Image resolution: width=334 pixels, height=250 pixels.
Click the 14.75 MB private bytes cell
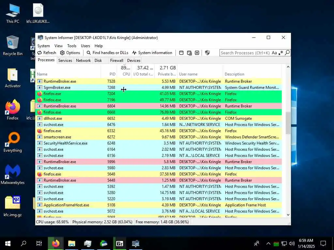coord(168,193)
